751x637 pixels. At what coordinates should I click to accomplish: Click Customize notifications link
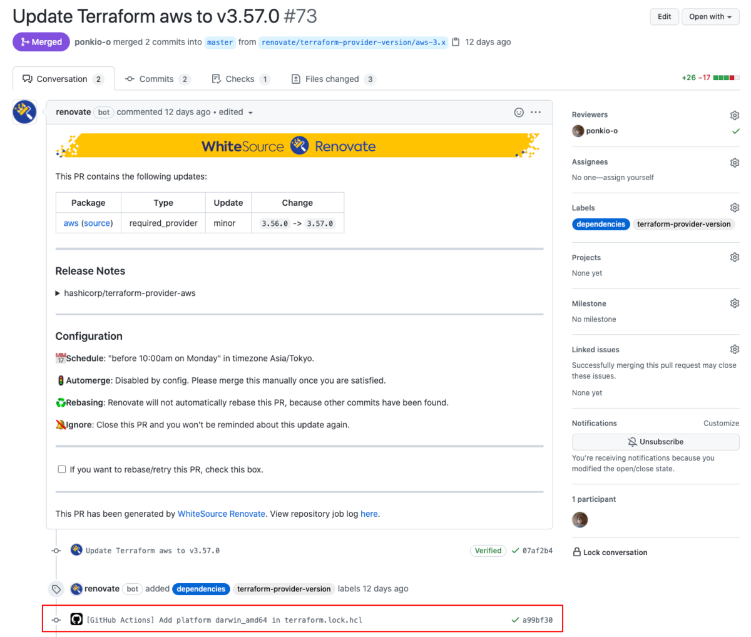(x=721, y=424)
